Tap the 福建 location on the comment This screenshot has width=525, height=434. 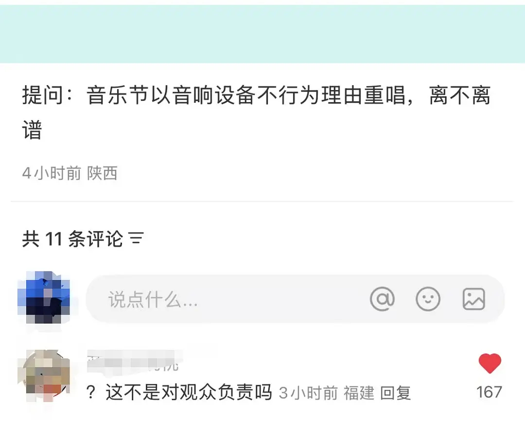359,393
